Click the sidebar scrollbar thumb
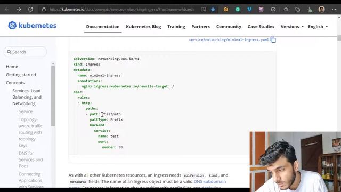 click(x=53, y=96)
